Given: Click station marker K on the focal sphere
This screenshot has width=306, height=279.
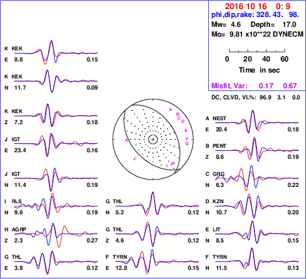Looking at the screenshot, I should 127,140.
